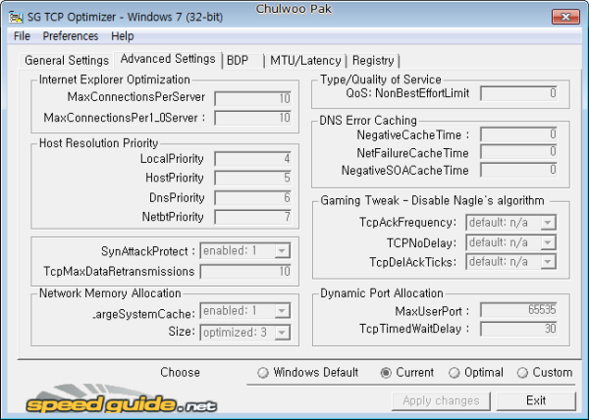Click the Type/Quality of Service group label

(381, 79)
